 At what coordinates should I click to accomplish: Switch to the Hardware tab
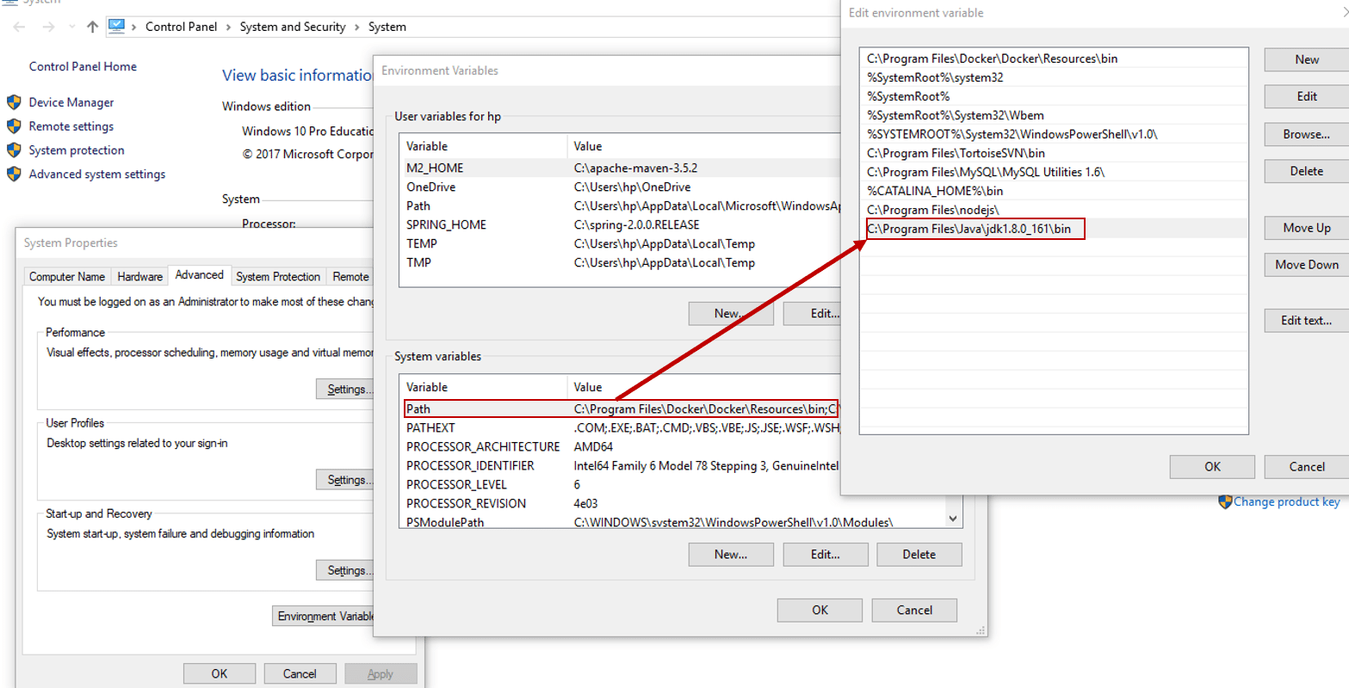click(139, 276)
